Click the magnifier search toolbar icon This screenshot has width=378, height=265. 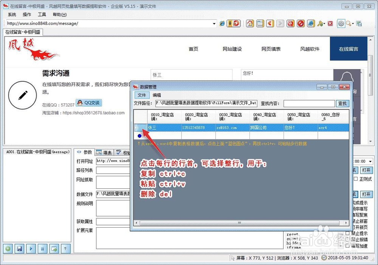coord(349,23)
